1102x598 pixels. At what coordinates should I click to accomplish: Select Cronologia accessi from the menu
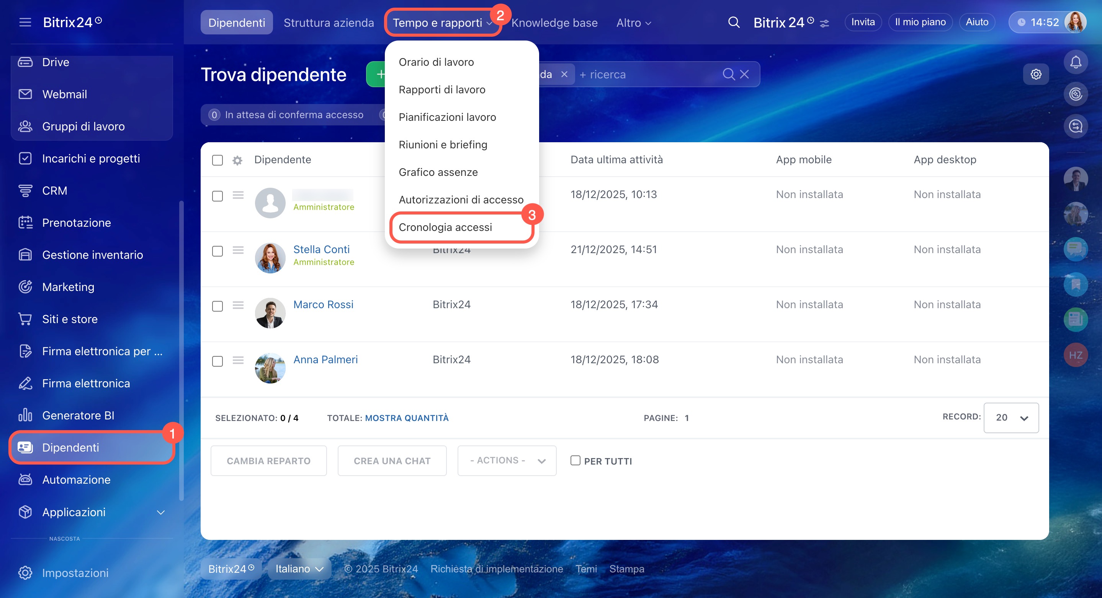pyautogui.click(x=445, y=227)
